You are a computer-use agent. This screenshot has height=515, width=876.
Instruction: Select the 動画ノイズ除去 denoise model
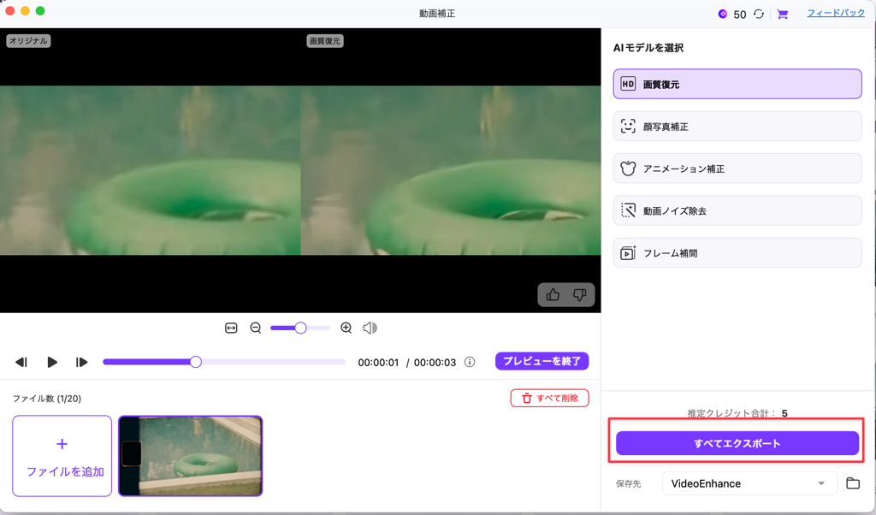click(737, 210)
